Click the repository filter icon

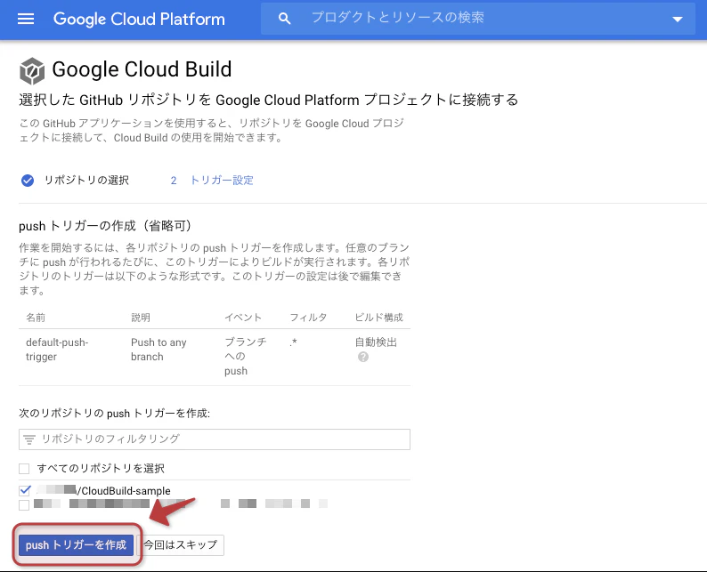coord(29,439)
